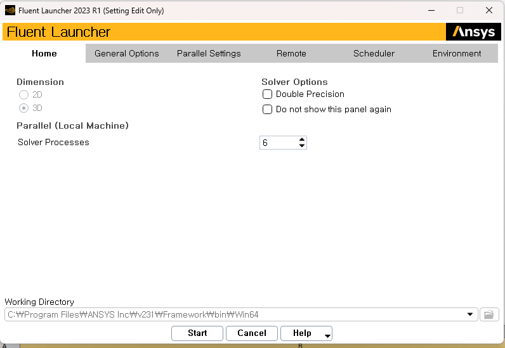Expand the Working Directory dropdown arrow

pyautogui.click(x=470, y=314)
